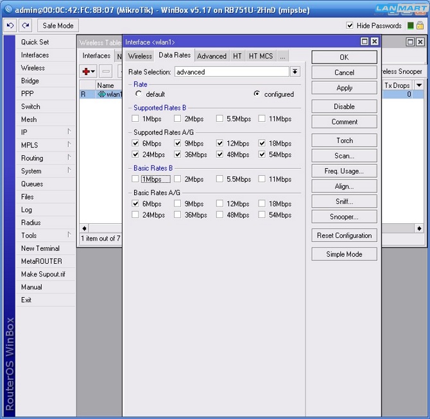Click the Scan... button

tap(344, 156)
